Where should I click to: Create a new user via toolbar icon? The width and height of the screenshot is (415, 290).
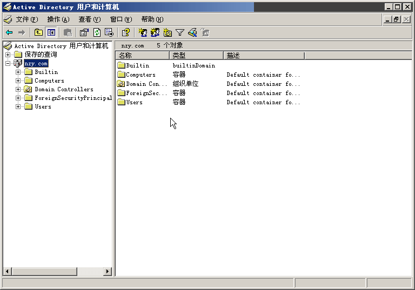(143, 32)
